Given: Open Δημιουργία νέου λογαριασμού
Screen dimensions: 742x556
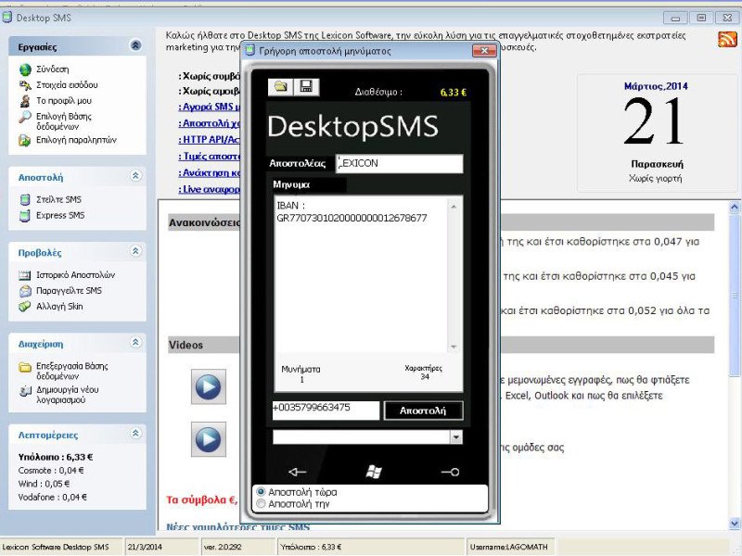Looking at the screenshot, I should [x=58, y=395].
